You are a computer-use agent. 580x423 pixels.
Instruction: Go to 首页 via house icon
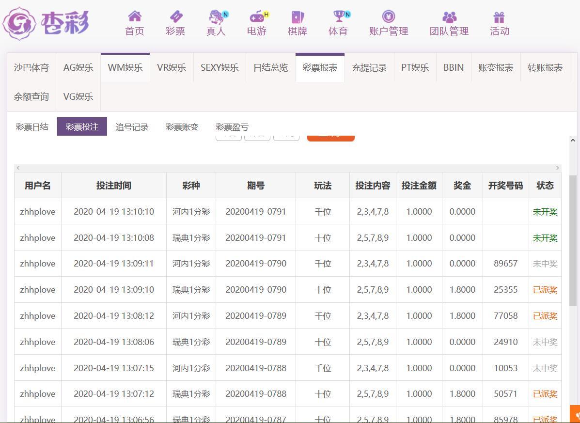135,17
